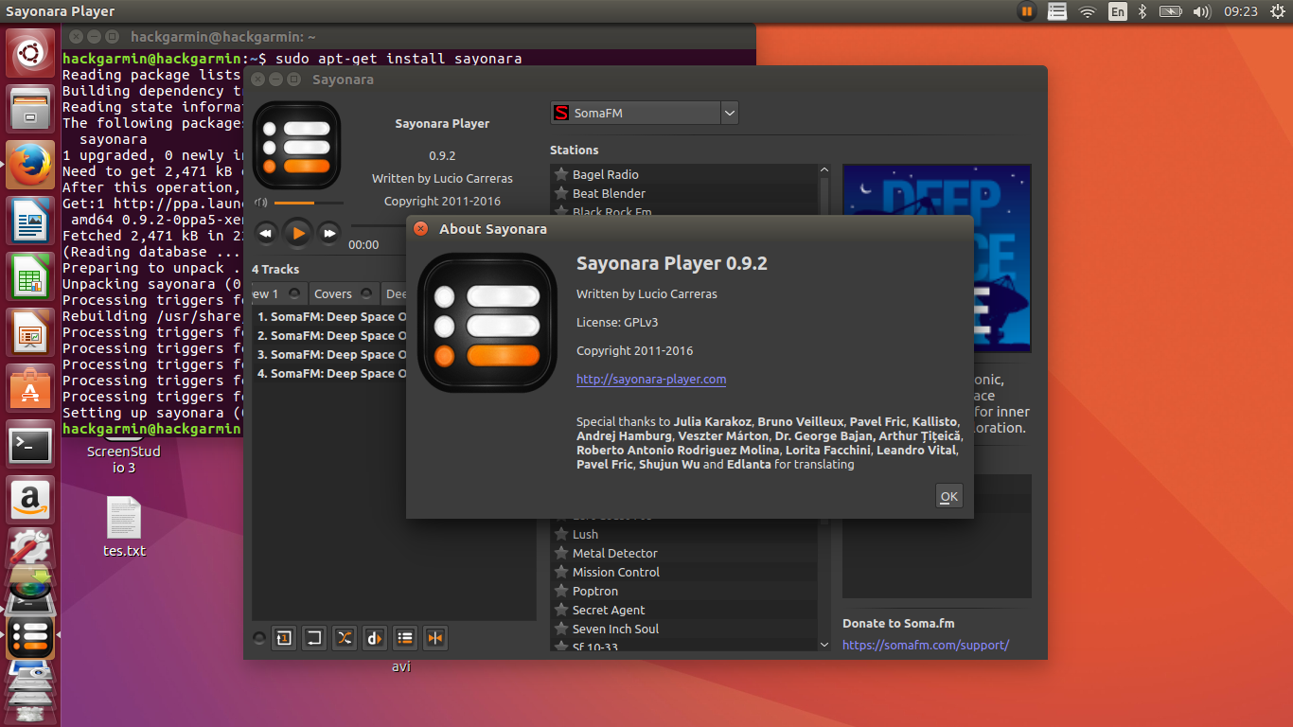This screenshot has width=1293, height=727.
Task: Toggle repeat-one mode in the playlist toolbar
Action: pos(283,638)
